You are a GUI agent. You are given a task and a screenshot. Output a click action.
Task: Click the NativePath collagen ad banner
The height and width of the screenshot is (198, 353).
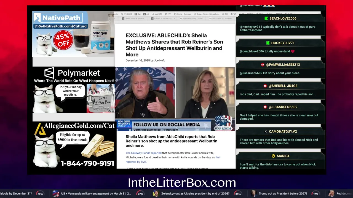[x=73, y=34]
